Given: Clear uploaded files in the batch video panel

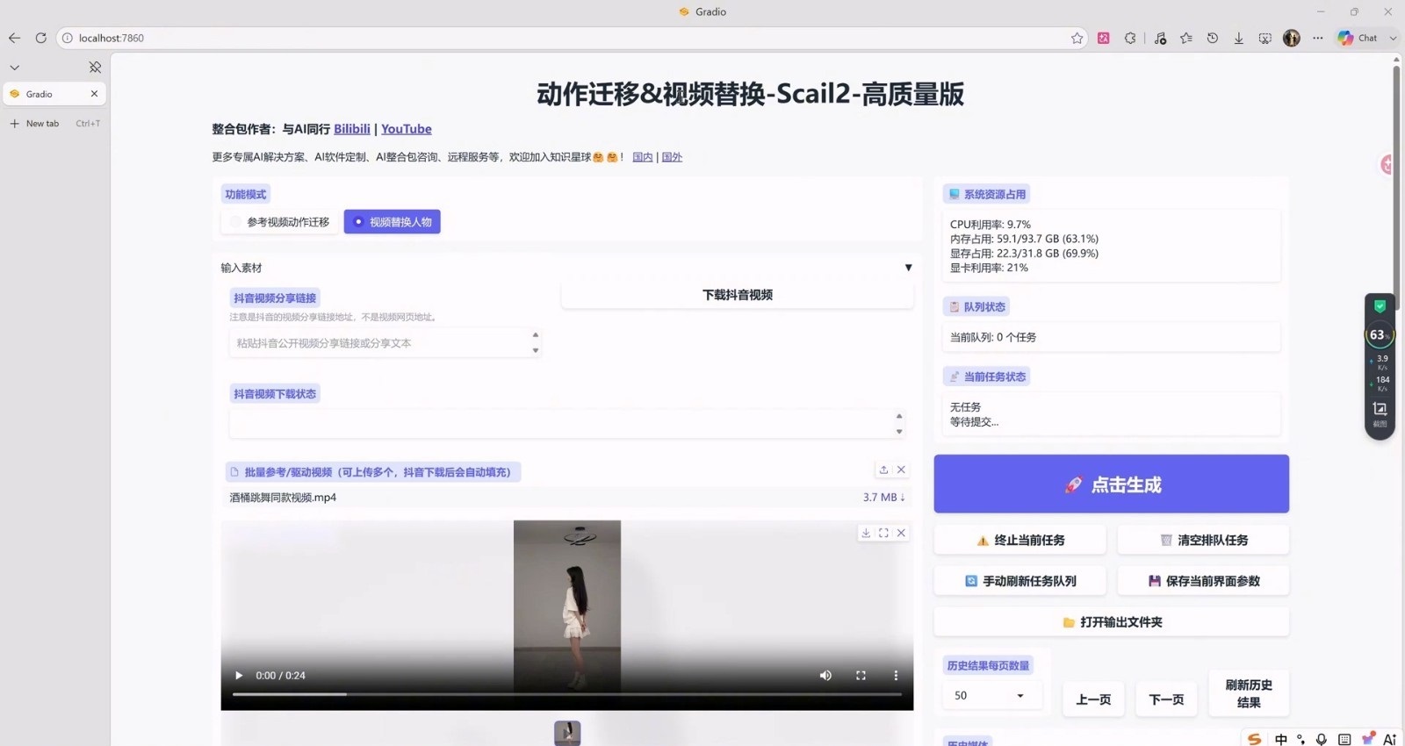Looking at the screenshot, I should (901, 470).
